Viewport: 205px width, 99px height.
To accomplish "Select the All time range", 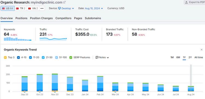I will pos(199,57).
